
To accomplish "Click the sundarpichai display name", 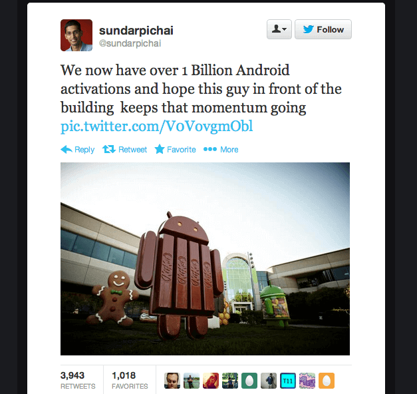I will (136, 31).
